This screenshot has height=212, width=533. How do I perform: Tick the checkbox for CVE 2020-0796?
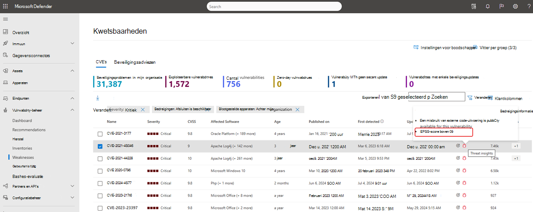point(100,170)
